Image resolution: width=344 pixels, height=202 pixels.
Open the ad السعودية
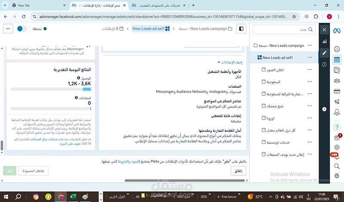(271, 82)
